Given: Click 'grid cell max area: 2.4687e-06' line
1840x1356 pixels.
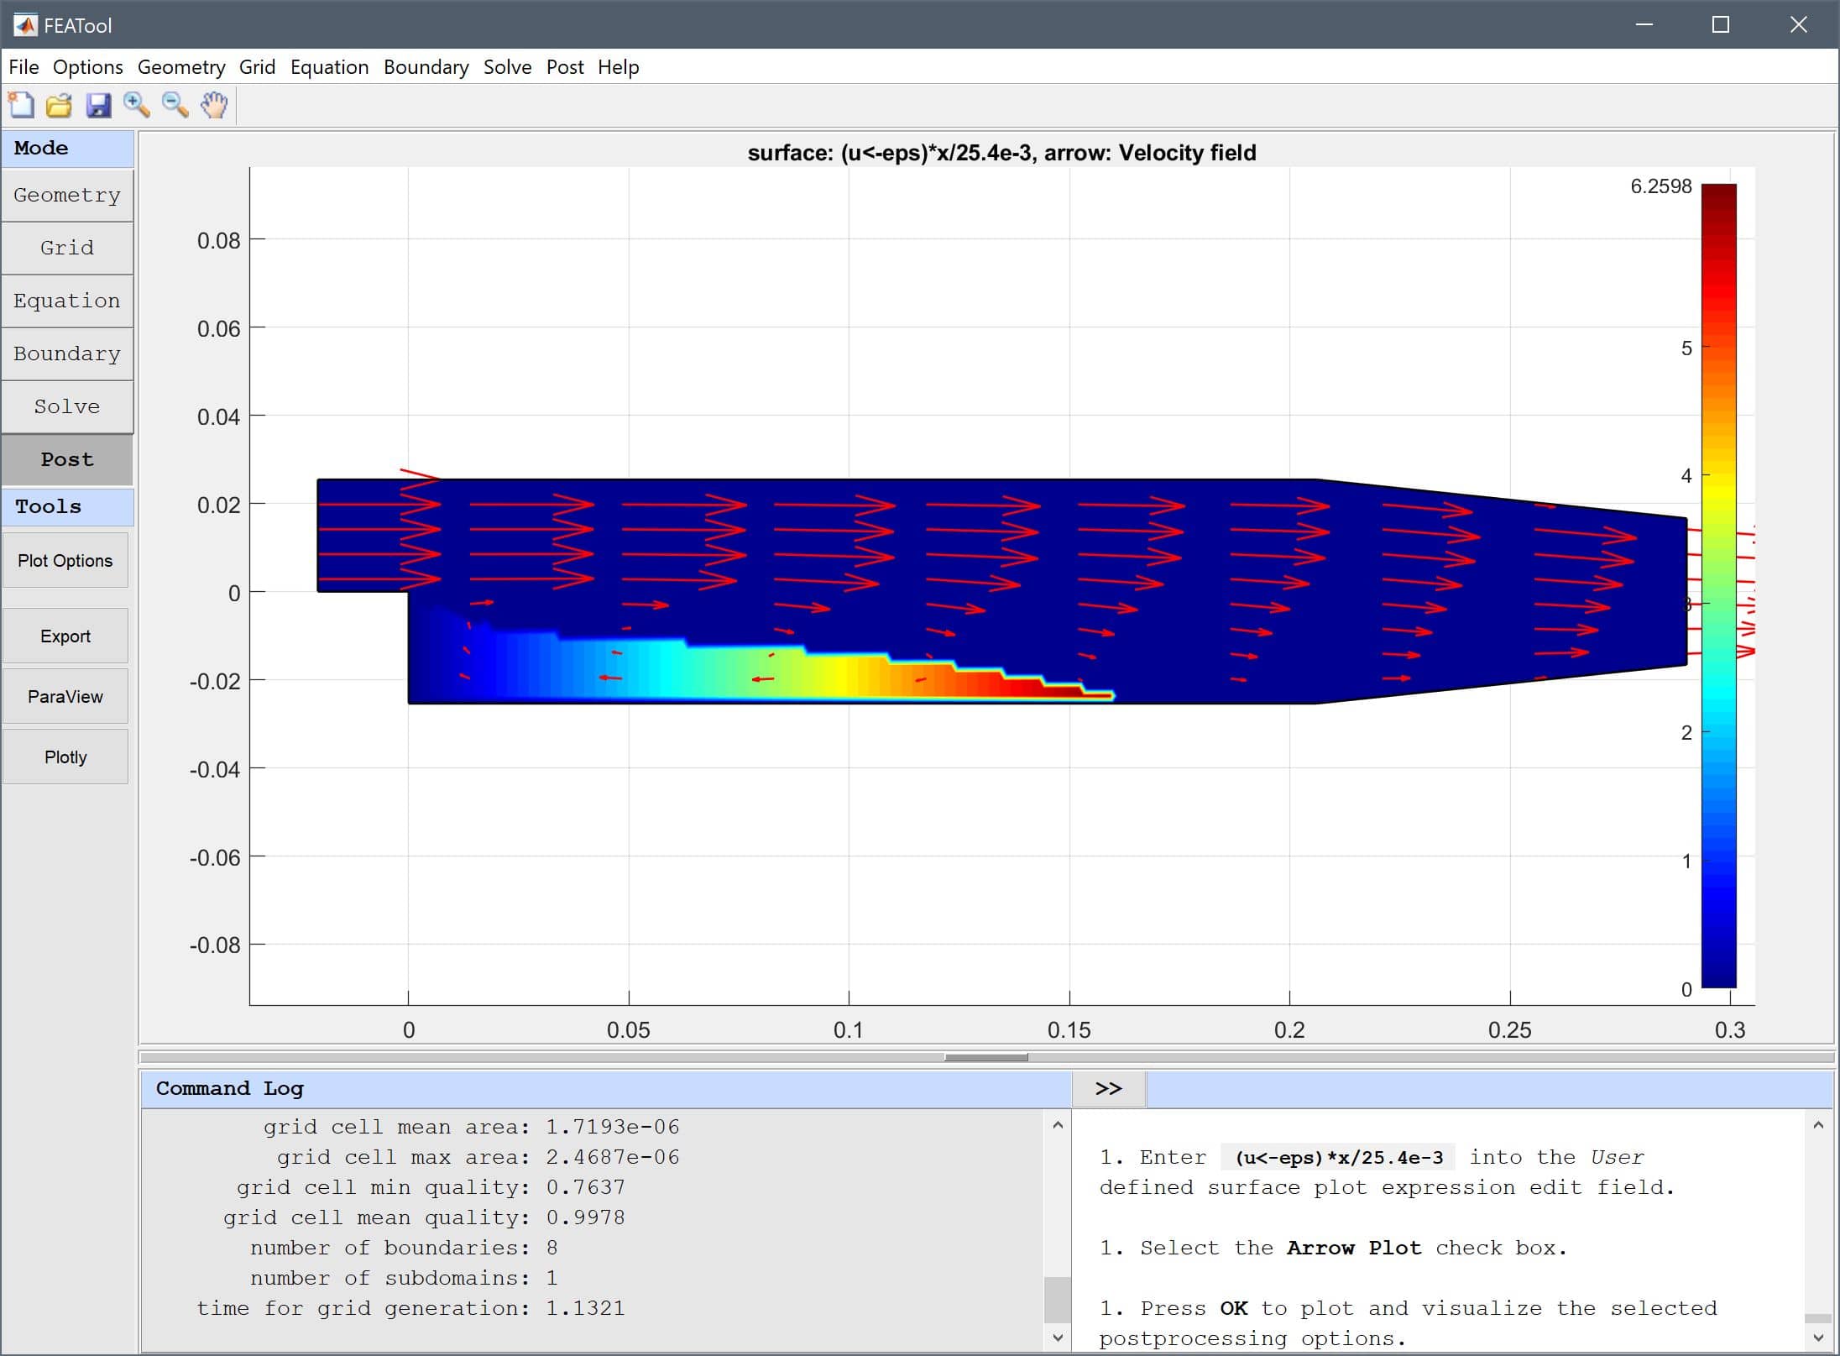Looking at the screenshot, I should pos(478,1157).
